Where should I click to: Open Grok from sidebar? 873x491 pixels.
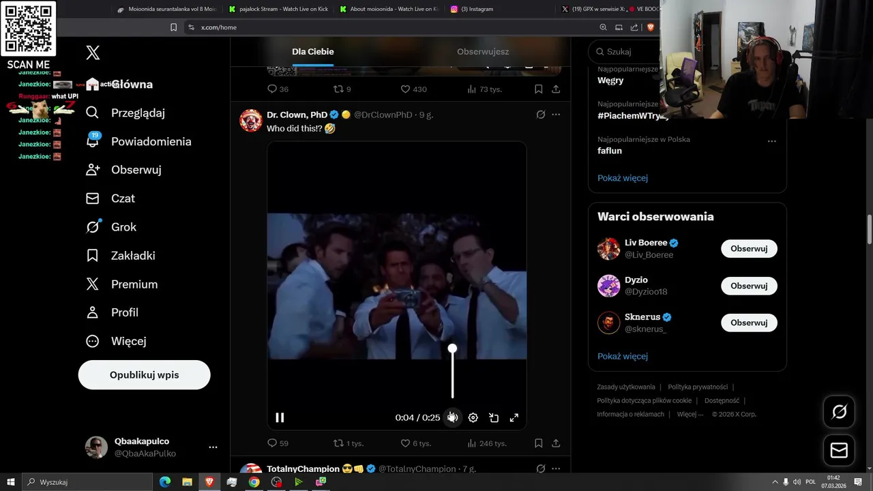tap(111, 227)
